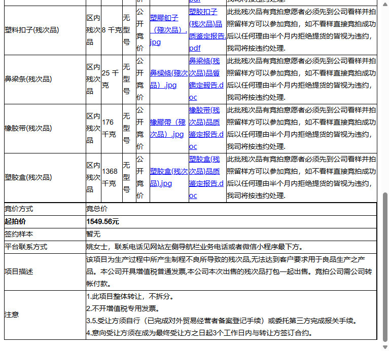The height and width of the screenshot is (351, 389).
Task: Click the project description paragraph starting 该项目为生产过程
Action: 229,271
